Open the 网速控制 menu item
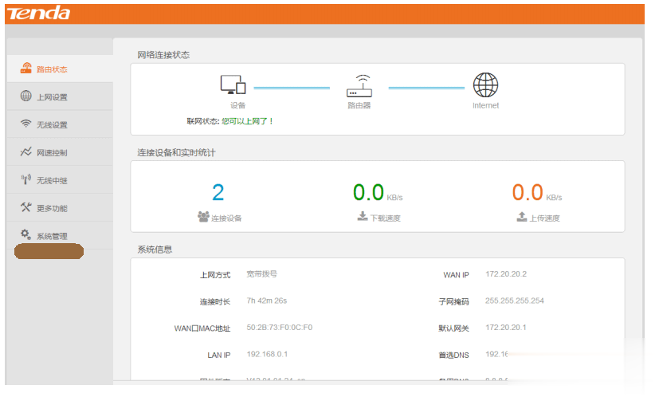 tap(60, 151)
